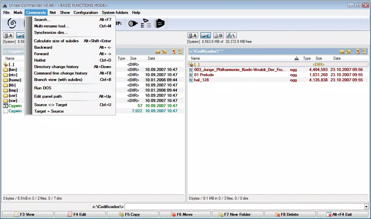
Task: Choose Source <-> Target entry
Action: 73,105
